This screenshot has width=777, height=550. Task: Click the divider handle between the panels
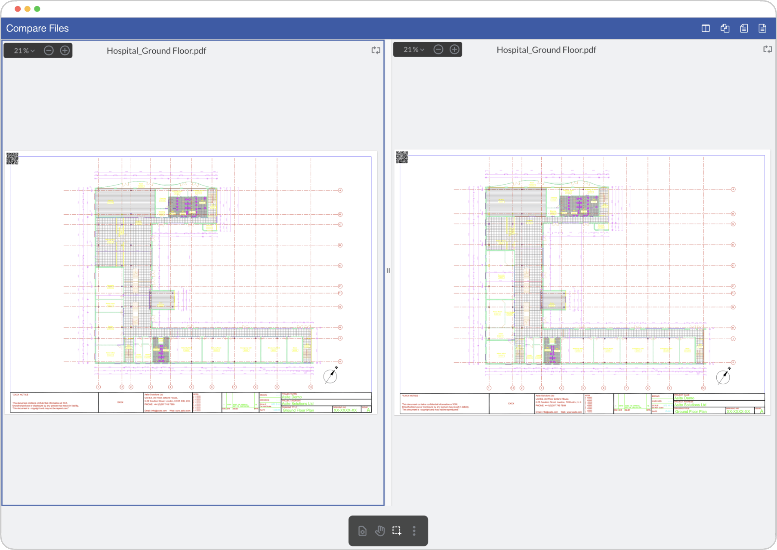388,271
